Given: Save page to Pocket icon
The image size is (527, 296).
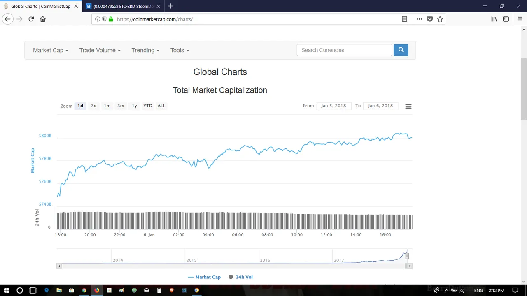Looking at the screenshot, I should tap(430, 19).
